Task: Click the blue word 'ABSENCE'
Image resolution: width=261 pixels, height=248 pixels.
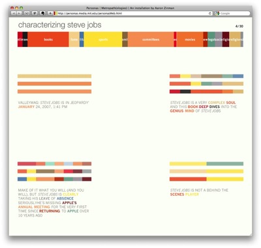Action: [65, 198]
